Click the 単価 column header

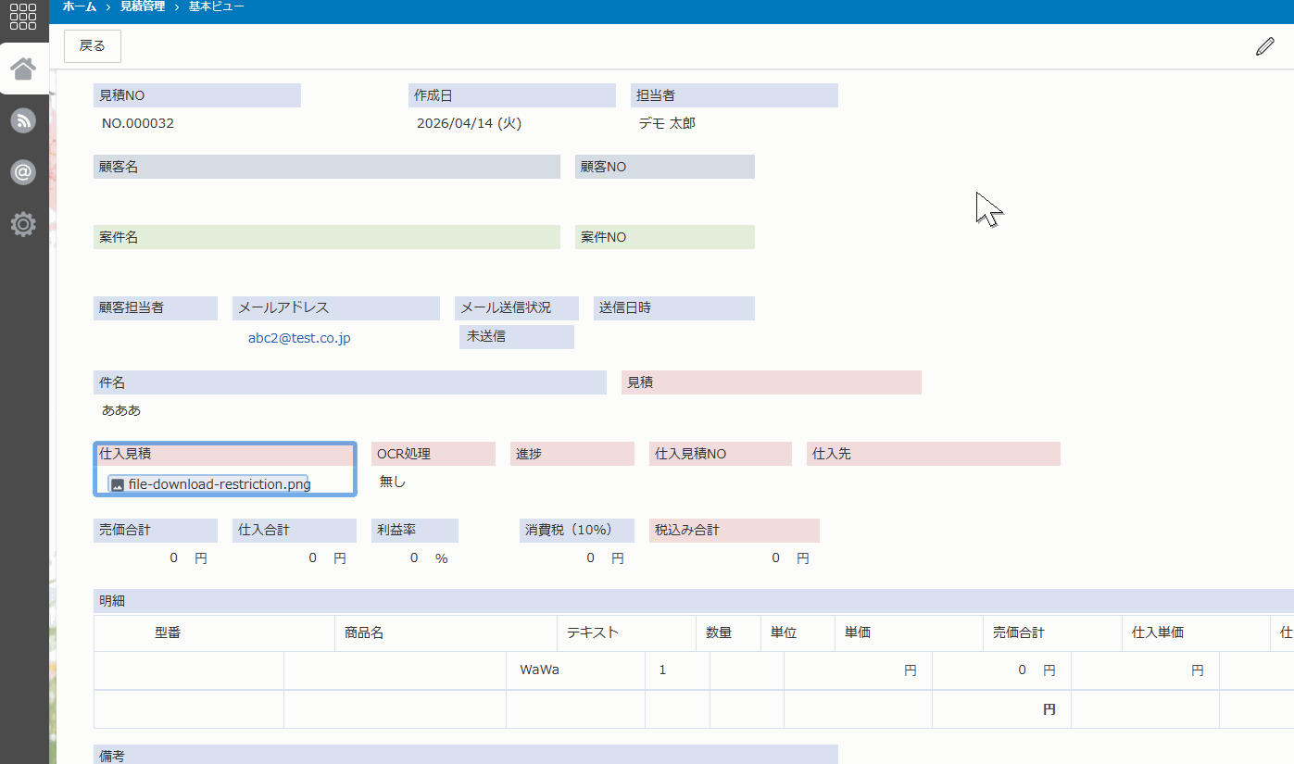[909, 633]
